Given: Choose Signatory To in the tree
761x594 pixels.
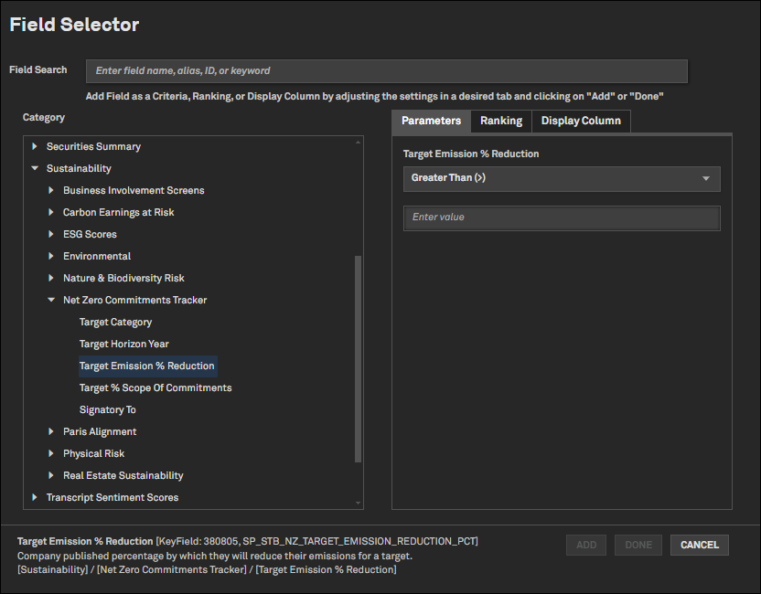Looking at the screenshot, I should coord(107,409).
